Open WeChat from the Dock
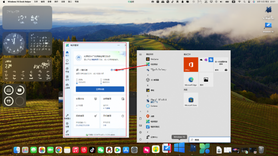 click(101, 150)
